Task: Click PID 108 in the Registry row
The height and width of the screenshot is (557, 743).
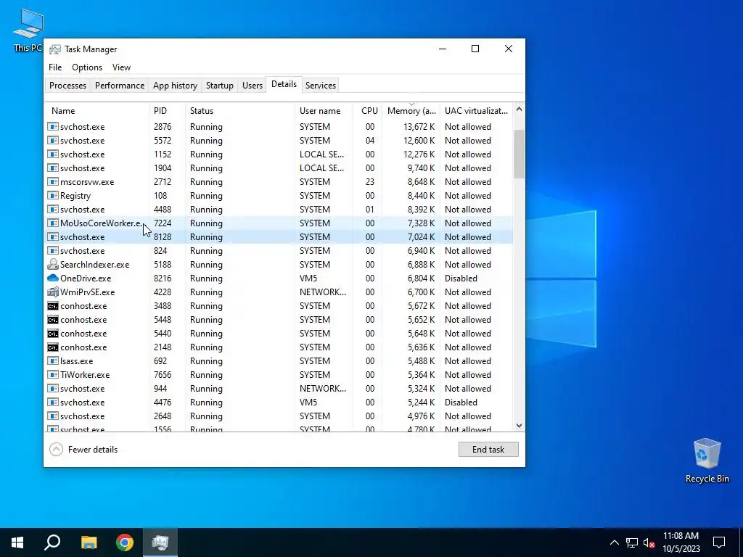Action: (160, 196)
